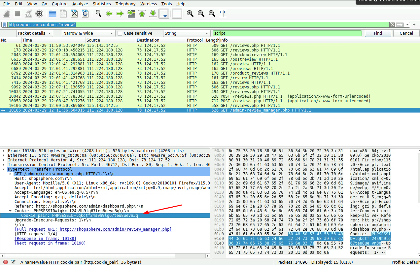Follow the Full request URI link
This screenshot has width=420, height=265.
tap(93, 229)
